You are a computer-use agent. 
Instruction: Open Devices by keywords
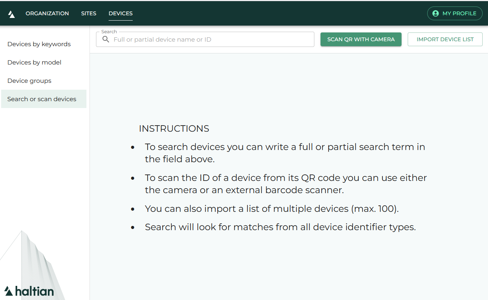[x=44, y=44]
